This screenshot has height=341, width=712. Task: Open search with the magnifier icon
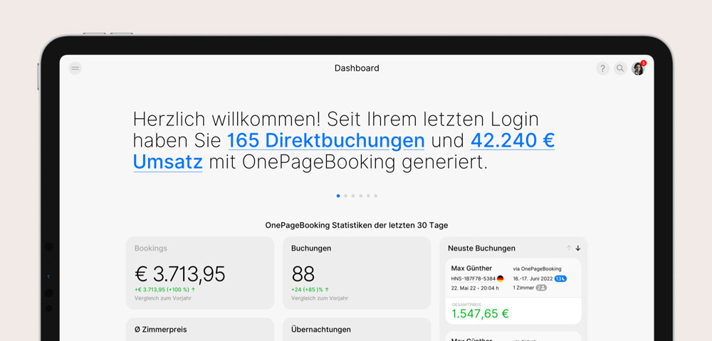[620, 68]
